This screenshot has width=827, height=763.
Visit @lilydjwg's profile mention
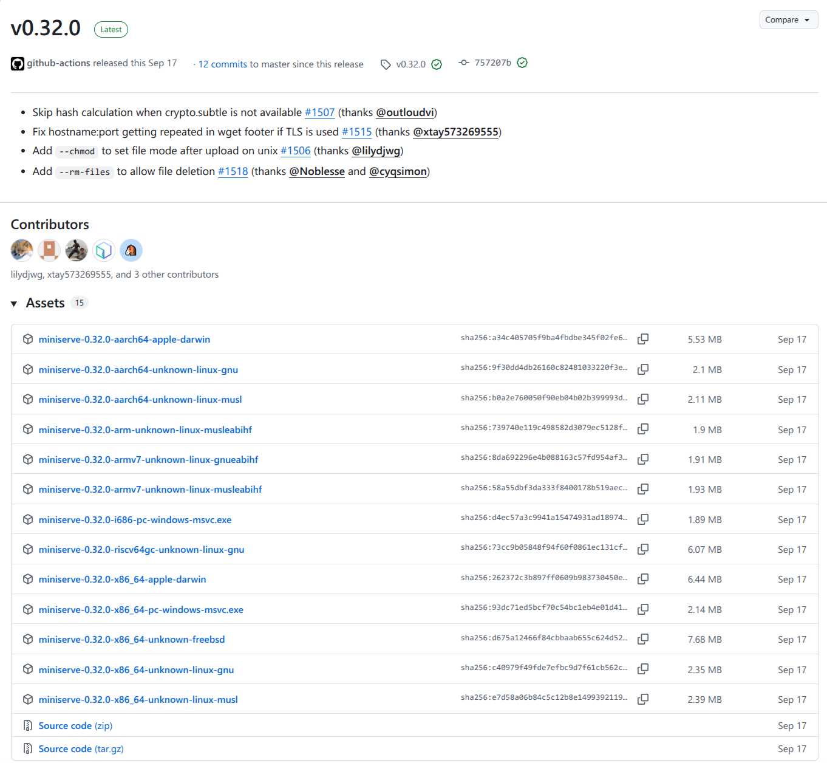[376, 151]
